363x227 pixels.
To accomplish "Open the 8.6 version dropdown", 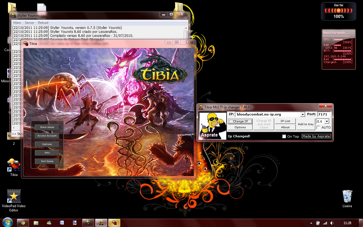I will [x=327, y=121].
